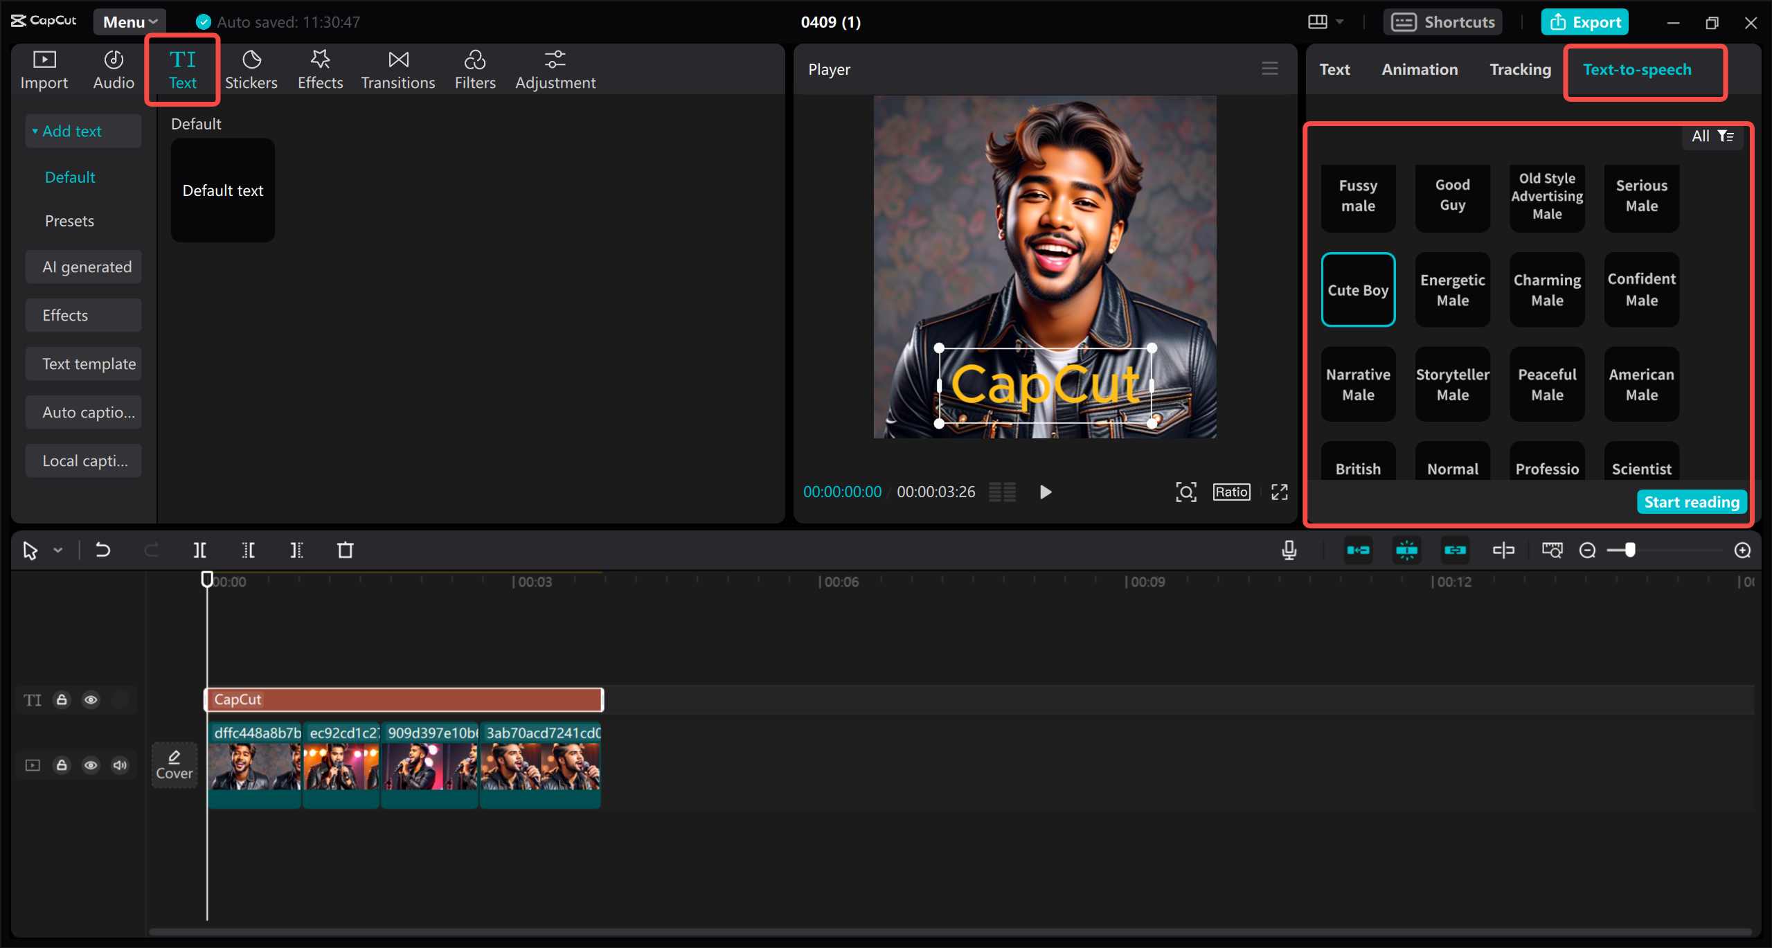The width and height of the screenshot is (1772, 948).
Task: Switch to the Tracking tab
Action: 1520,70
